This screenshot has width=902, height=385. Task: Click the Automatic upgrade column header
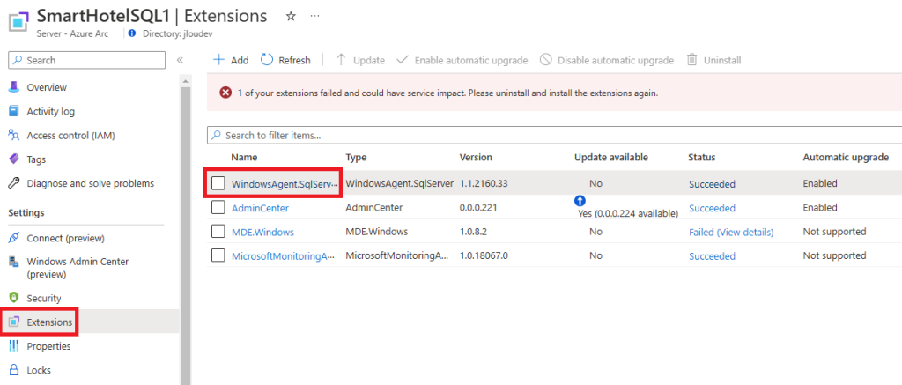[x=847, y=157]
